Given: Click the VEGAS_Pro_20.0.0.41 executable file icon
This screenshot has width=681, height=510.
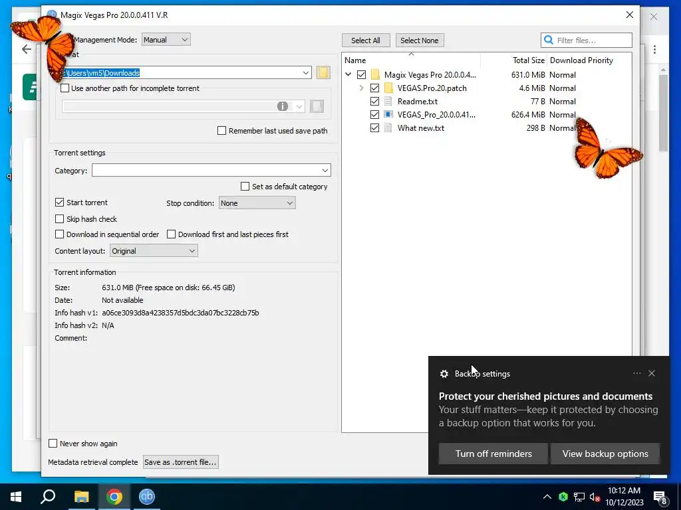Looking at the screenshot, I should coord(388,114).
